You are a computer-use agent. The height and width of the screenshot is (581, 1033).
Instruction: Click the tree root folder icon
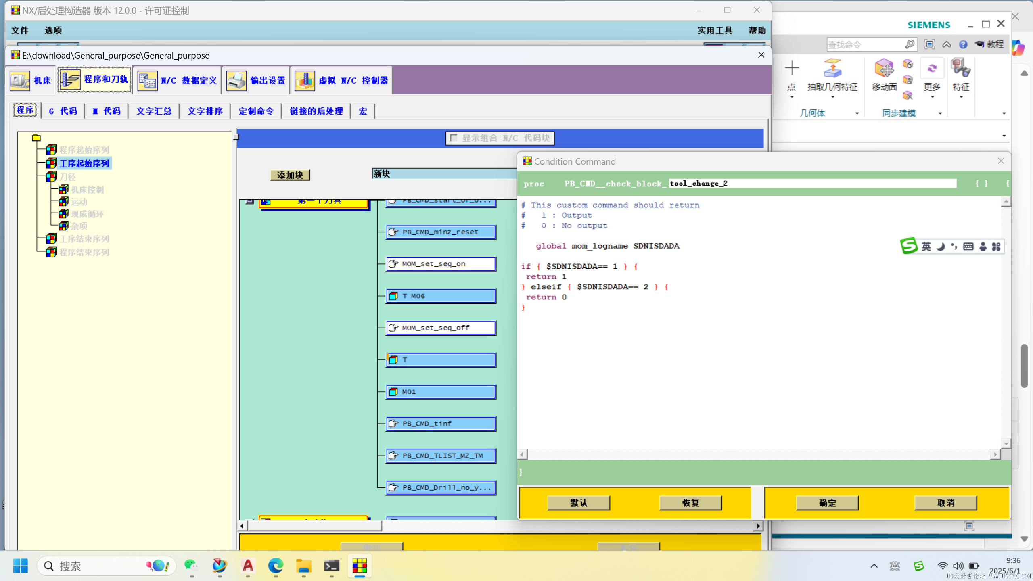36,138
